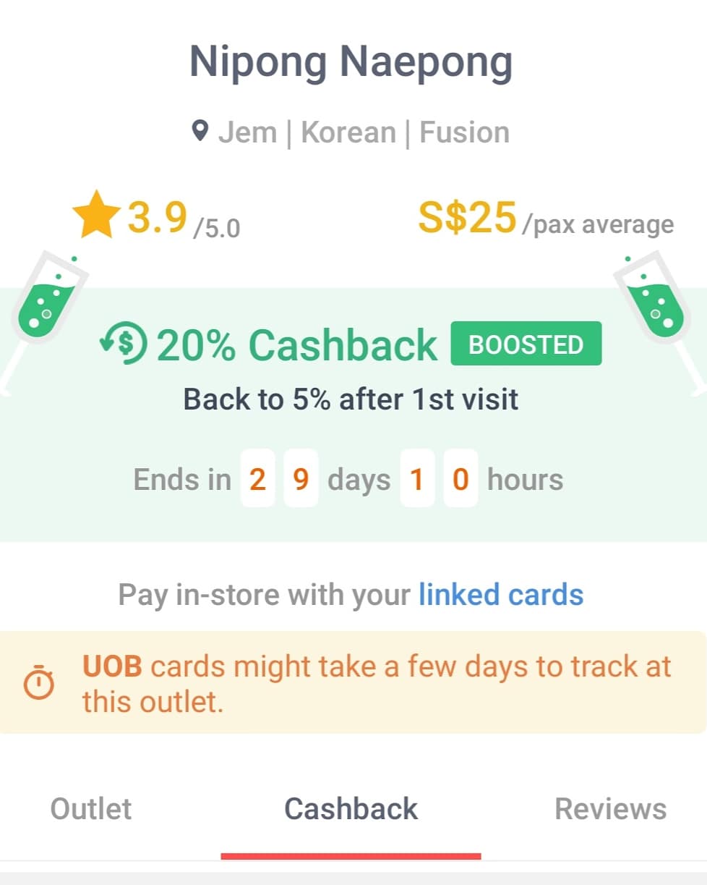Tap the Fusion cuisine label

464,132
